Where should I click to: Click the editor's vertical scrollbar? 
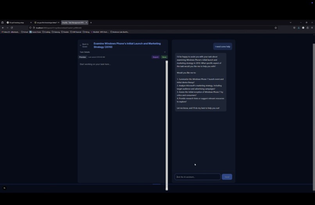click(167, 125)
